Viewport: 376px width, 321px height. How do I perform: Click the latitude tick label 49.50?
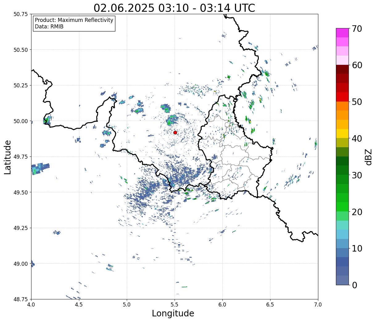coord(21,192)
